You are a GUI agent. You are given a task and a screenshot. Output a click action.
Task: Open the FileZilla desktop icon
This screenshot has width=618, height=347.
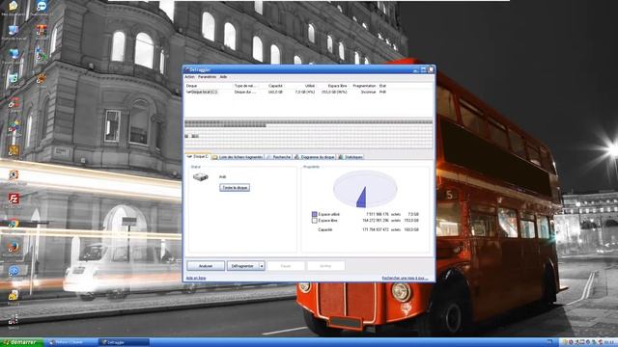[x=14, y=200]
